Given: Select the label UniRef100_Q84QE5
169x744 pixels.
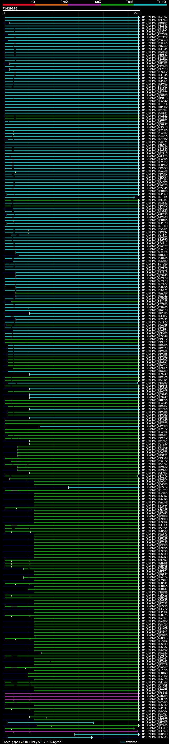Looking at the screenshot, I should [155, 183].
